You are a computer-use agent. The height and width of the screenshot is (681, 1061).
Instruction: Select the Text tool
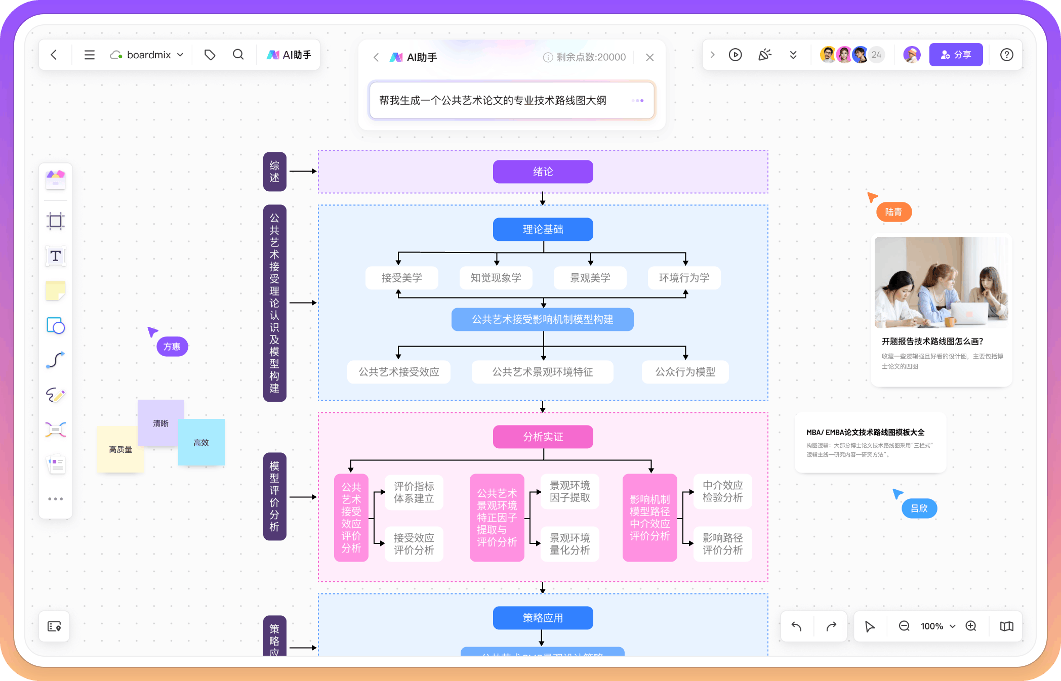click(x=56, y=256)
